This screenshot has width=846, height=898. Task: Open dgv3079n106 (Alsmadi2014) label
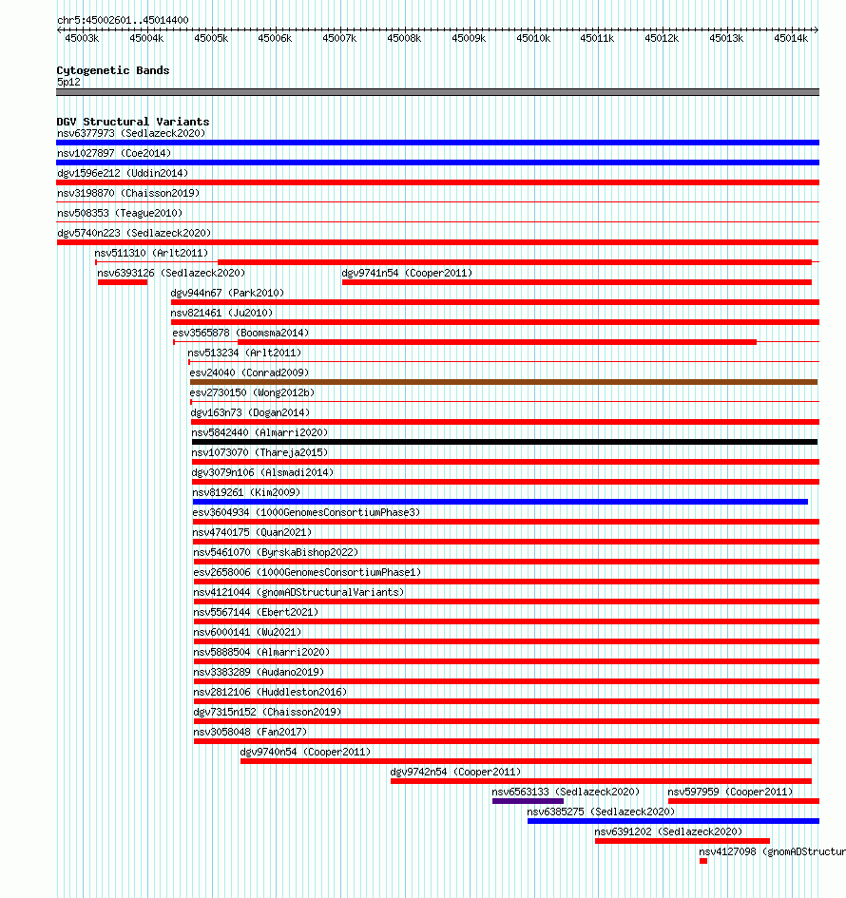pos(263,473)
